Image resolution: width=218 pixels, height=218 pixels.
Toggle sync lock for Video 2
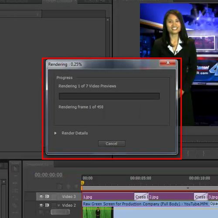click(x=47, y=205)
